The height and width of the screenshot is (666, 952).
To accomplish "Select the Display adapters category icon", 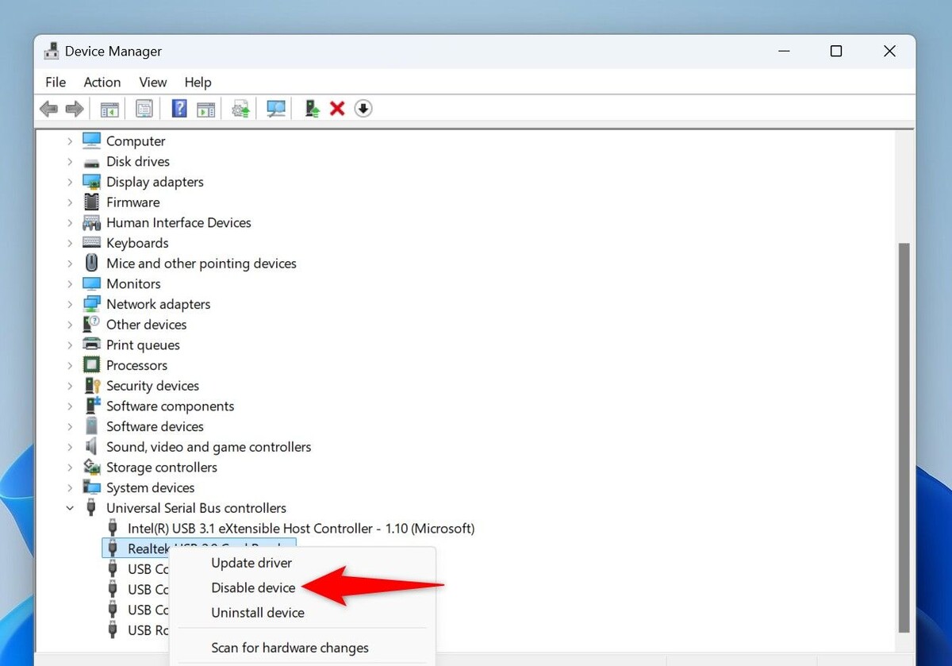I will coord(92,182).
